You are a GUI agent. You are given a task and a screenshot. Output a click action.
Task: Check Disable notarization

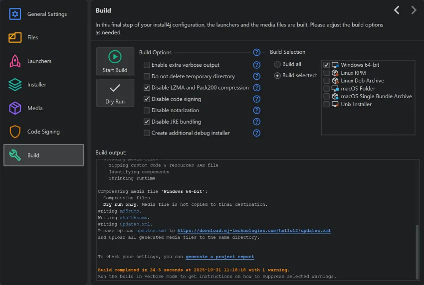(147, 110)
